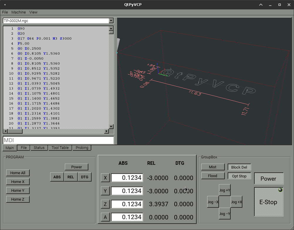Viewport: 294px width, 230px height.
Task: Switch to the Status tab
Action: (39, 147)
